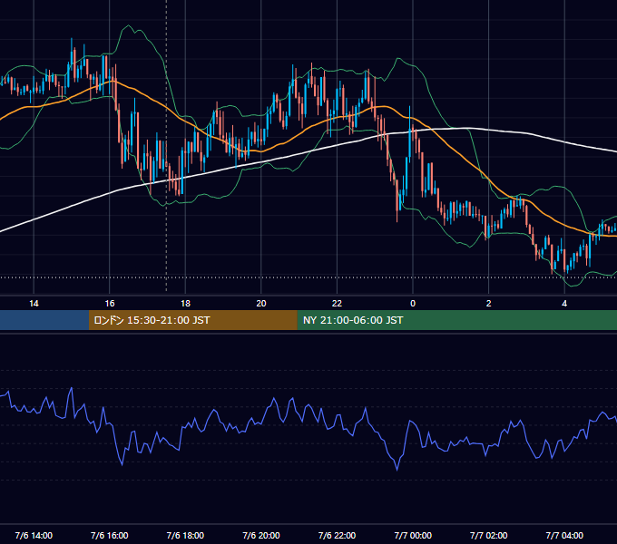
Task: Click the 7/6 18:00 date label
Action: (185, 535)
